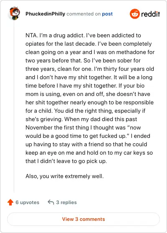Screen dimensions: 167x233
Task: Click the phrase "thirty four years old"
Action: [x=129, y=69]
